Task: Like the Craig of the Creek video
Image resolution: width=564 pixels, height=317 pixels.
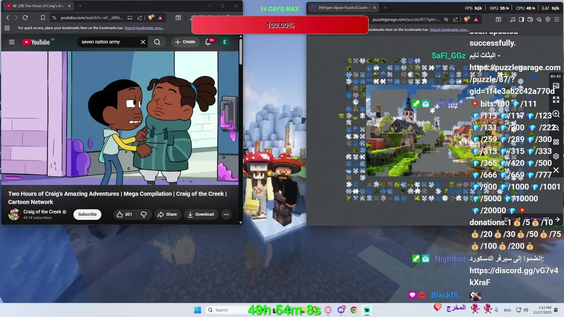Action: click(x=124, y=214)
